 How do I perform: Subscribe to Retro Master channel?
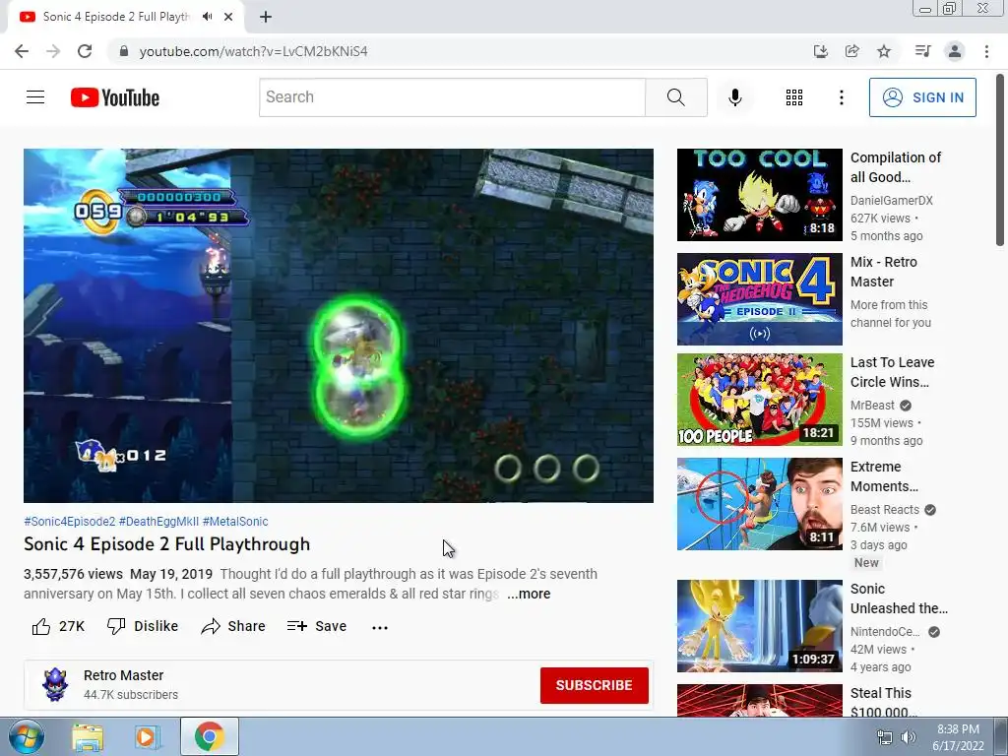click(594, 685)
